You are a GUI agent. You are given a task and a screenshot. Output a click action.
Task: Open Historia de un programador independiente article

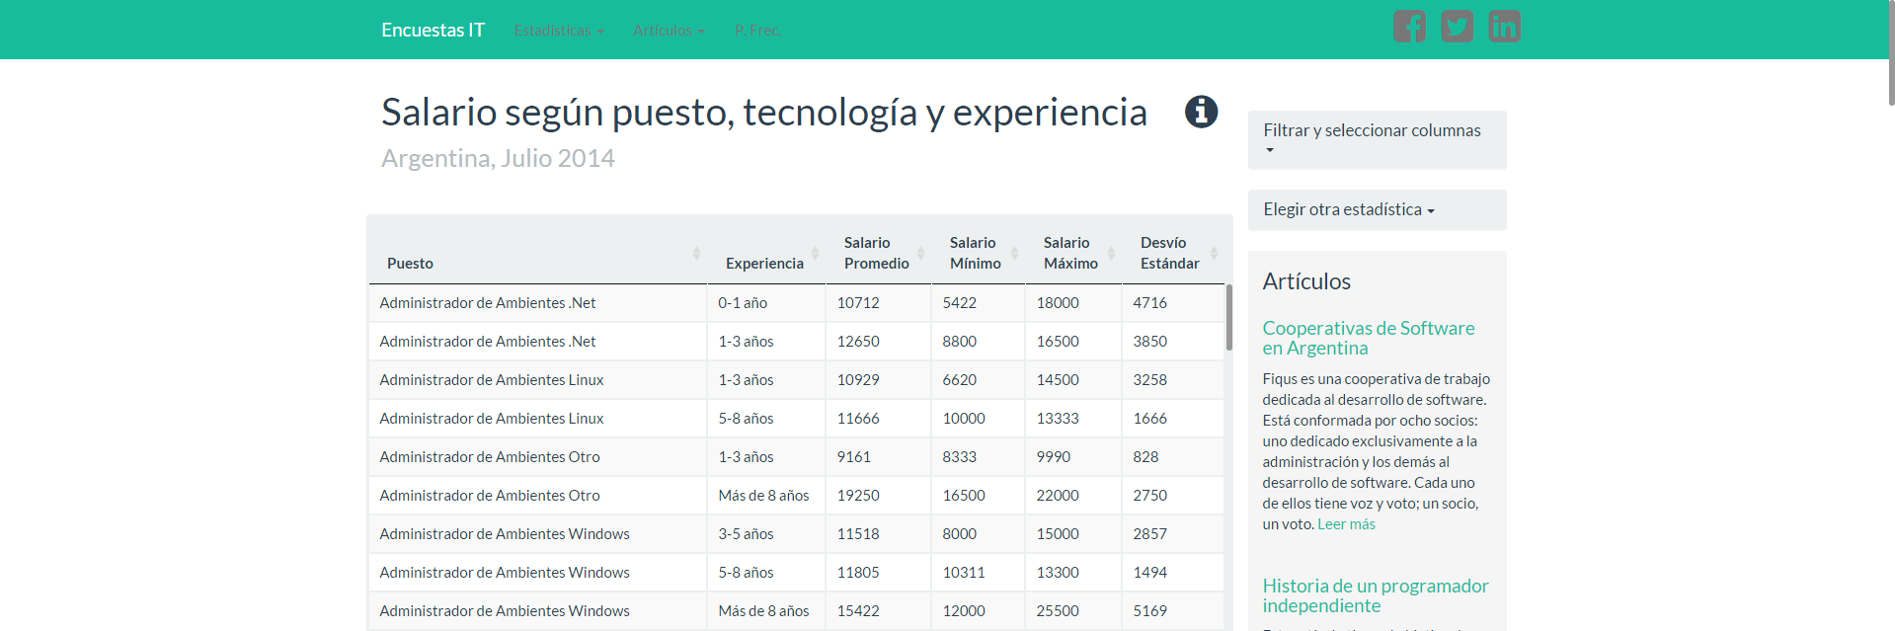1375,595
